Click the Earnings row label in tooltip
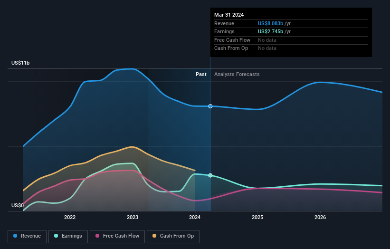The width and height of the screenshot is (390, 249). click(x=224, y=31)
